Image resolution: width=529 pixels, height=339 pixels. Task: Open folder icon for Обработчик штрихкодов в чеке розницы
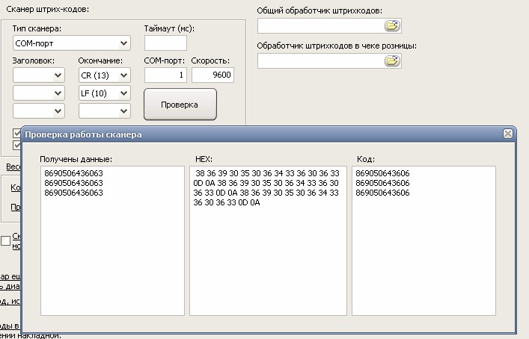coord(392,61)
